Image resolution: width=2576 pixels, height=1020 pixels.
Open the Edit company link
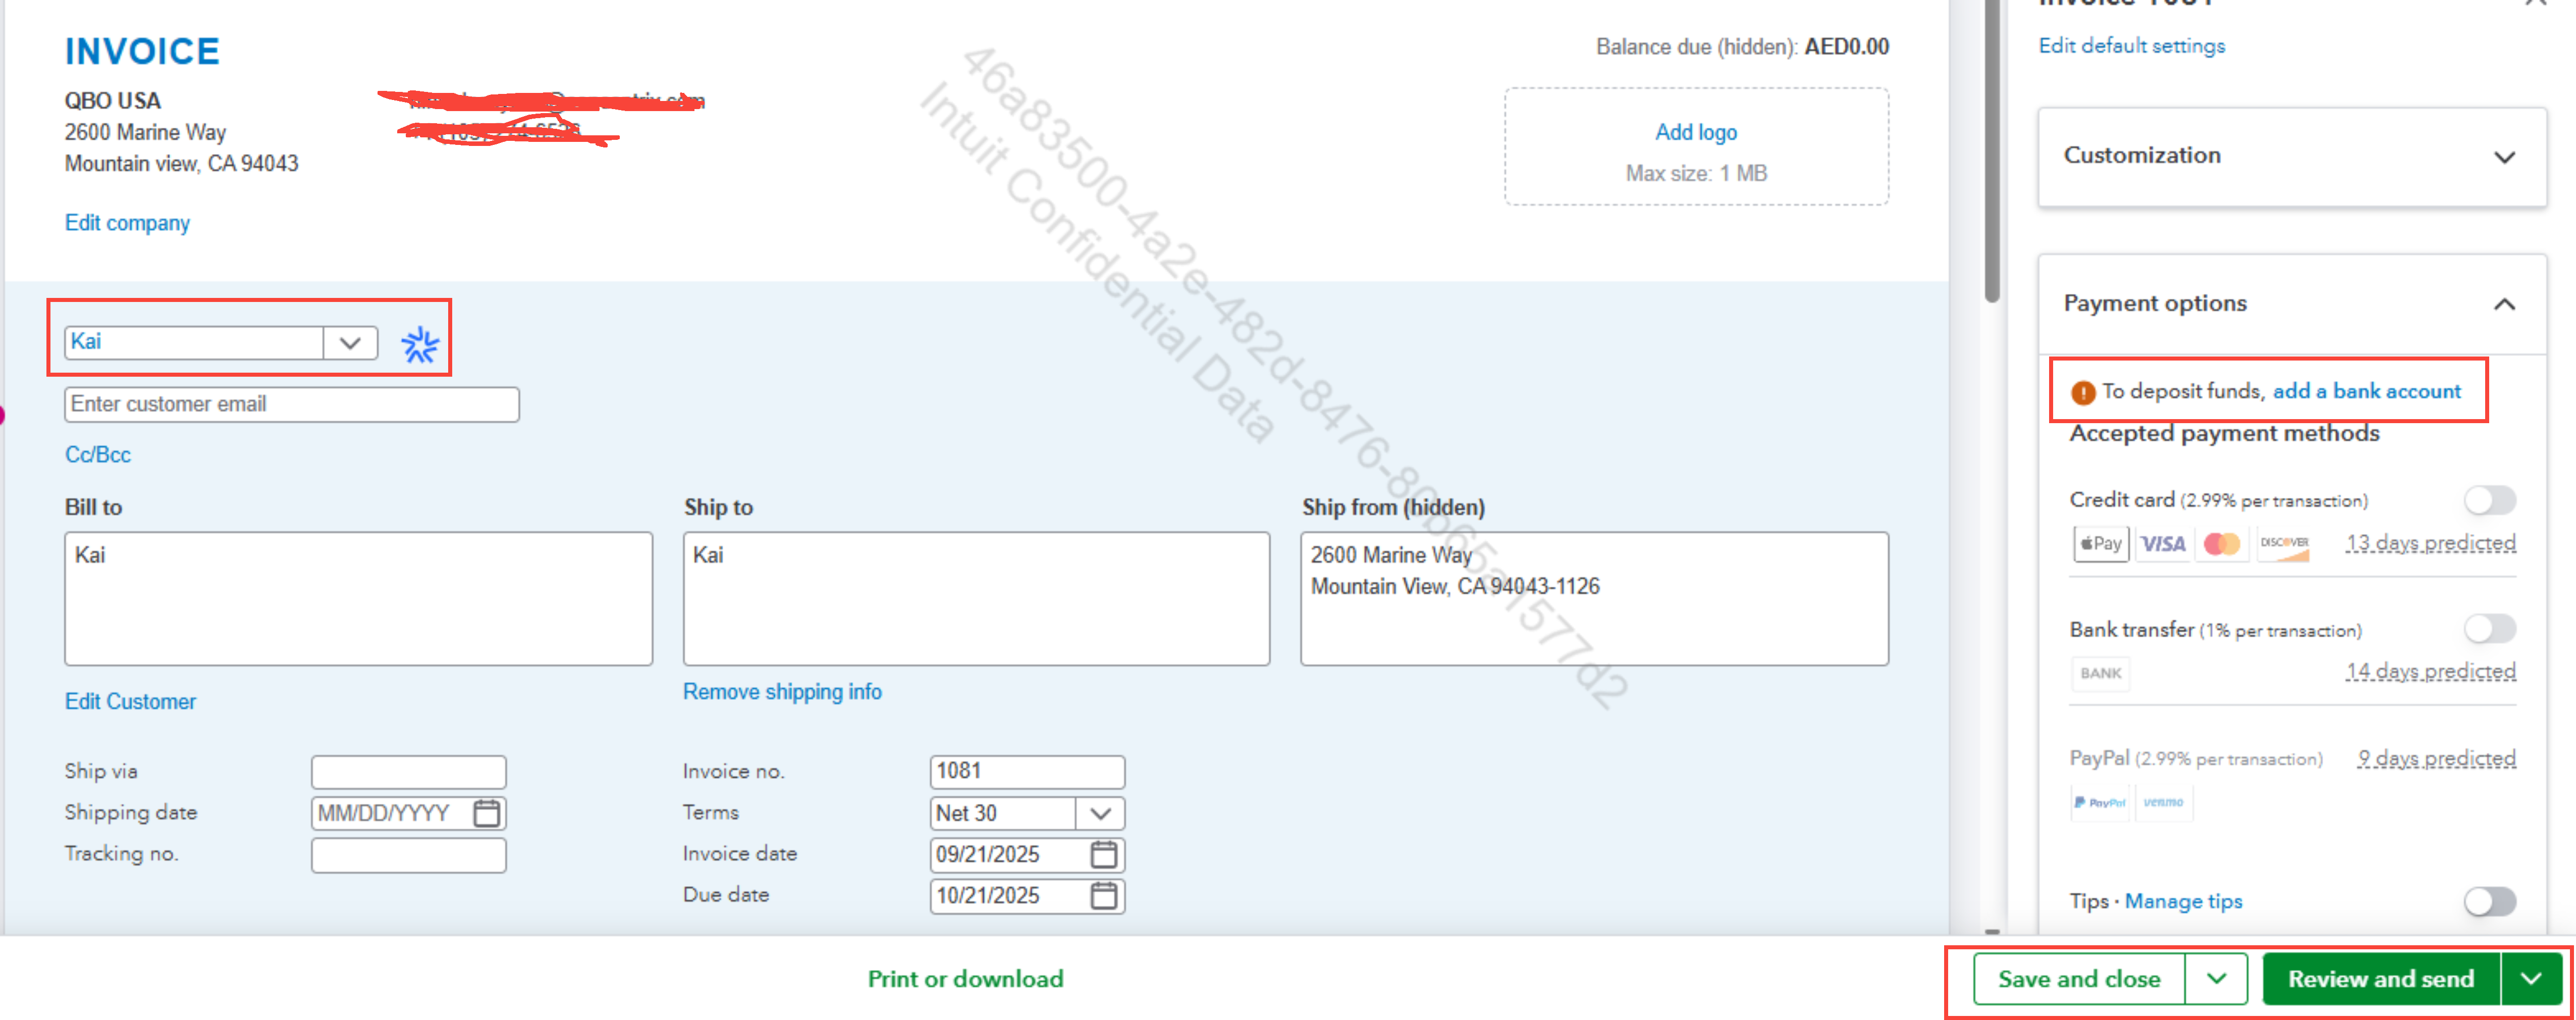[127, 222]
